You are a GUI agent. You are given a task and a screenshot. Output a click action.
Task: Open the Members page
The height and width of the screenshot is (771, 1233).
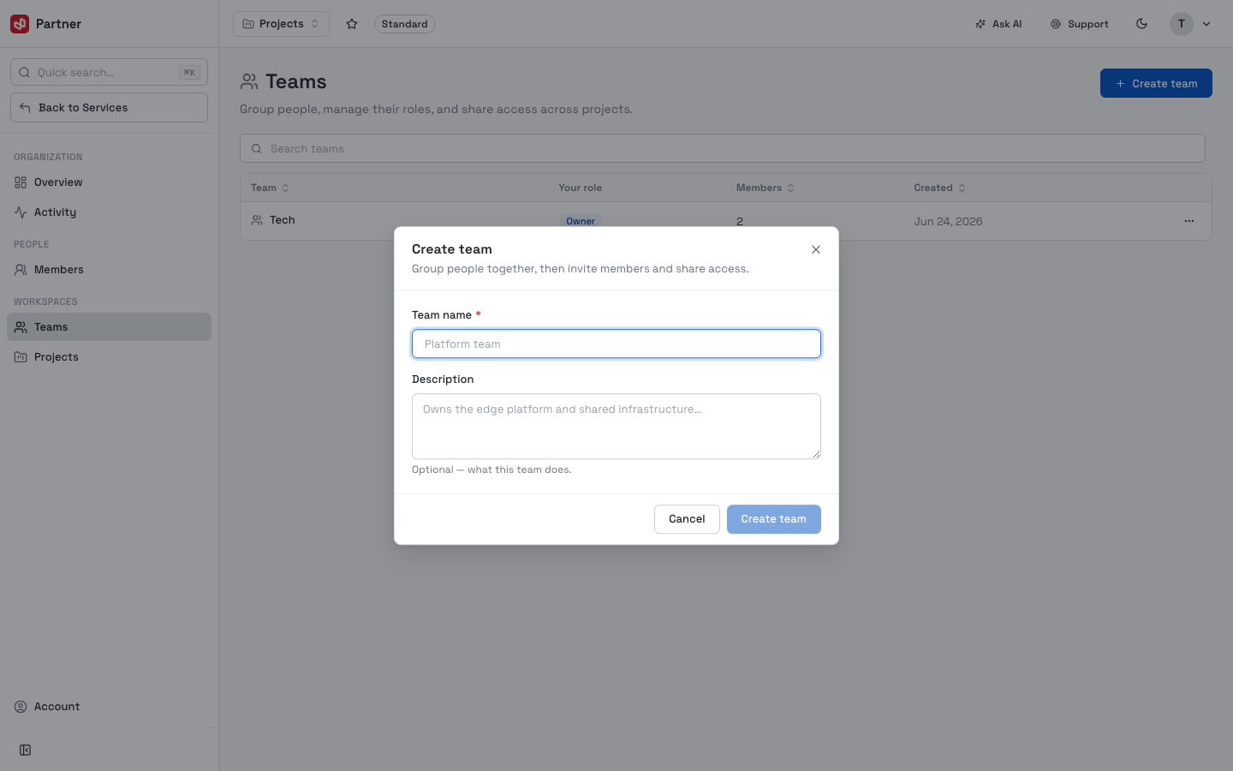point(109,270)
